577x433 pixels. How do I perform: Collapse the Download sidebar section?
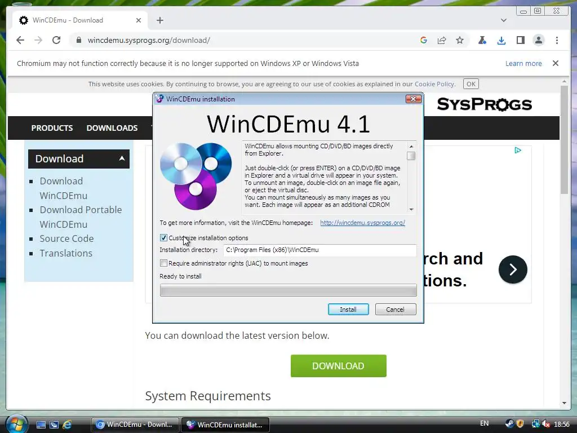pos(122,158)
